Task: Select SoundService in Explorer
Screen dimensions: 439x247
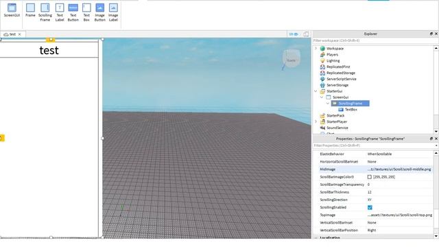Action: 337,128
